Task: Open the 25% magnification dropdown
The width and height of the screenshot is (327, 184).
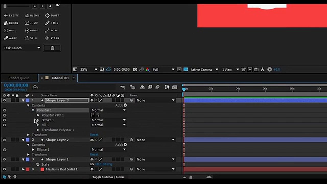Action: pyautogui.click(x=89, y=70)
